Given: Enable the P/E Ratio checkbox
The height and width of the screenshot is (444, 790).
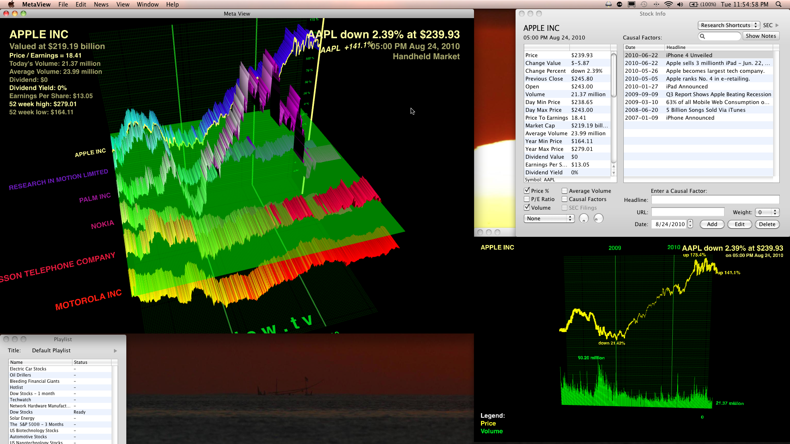Looking at the screenshot, I should [527, 199].
